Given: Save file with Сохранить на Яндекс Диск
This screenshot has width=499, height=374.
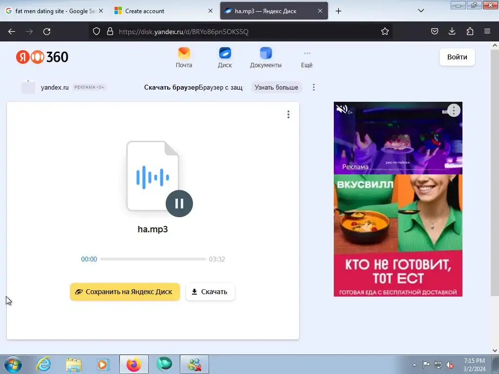Looking at the screenshot, I should pos(125,292).
